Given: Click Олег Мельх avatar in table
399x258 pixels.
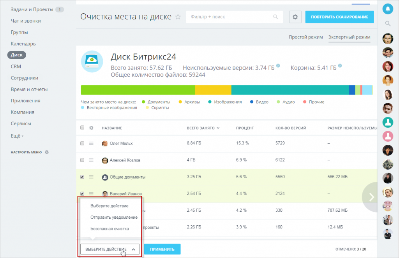Looking at the screenshot, I should 105,144.
